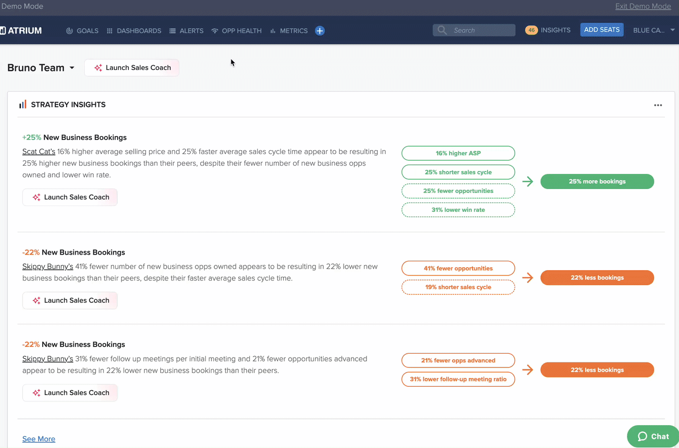Launch Sales Coach next to Bruno Team
The width and height of the screenshot is (679, 448).
pyautogui.click(x=132, y=68)
